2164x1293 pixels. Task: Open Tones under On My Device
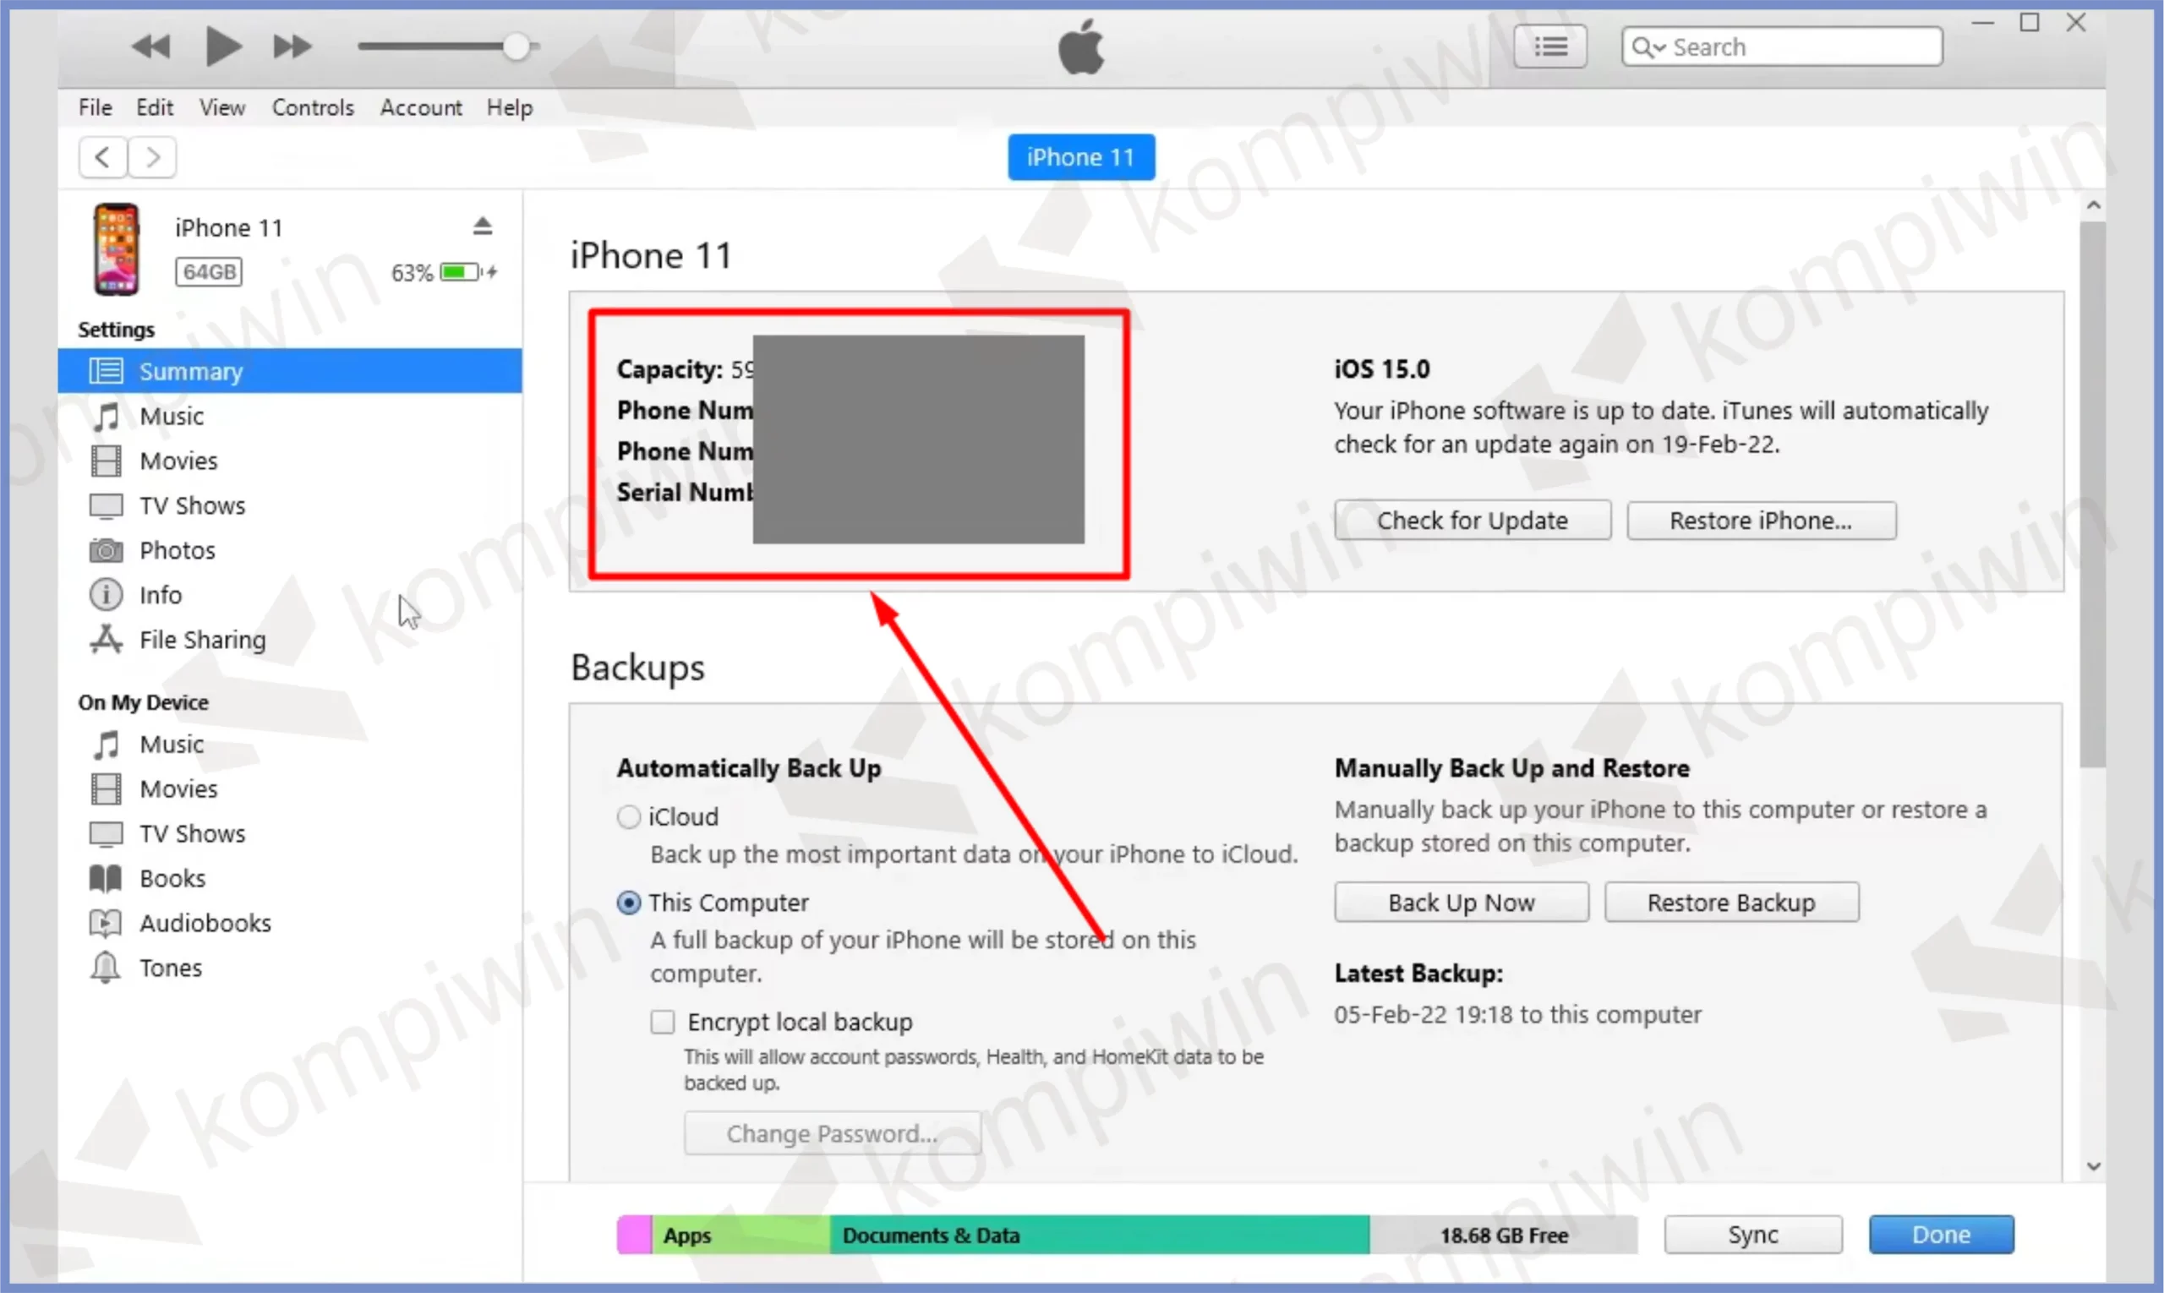click(x=170, y=967)
